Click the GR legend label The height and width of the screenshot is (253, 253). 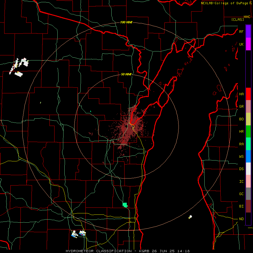(x=241, y=107)
